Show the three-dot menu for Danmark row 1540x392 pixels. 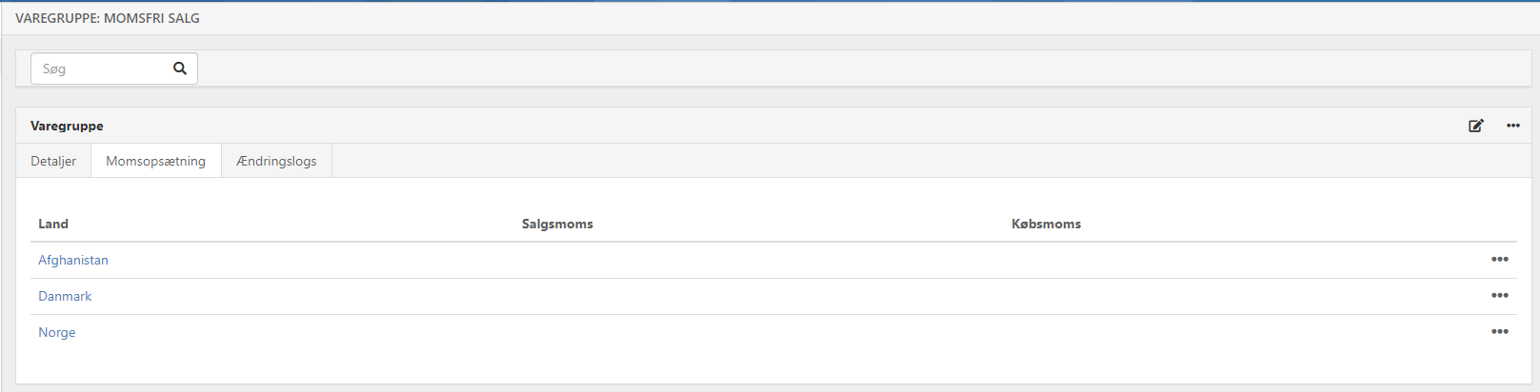1500,296
